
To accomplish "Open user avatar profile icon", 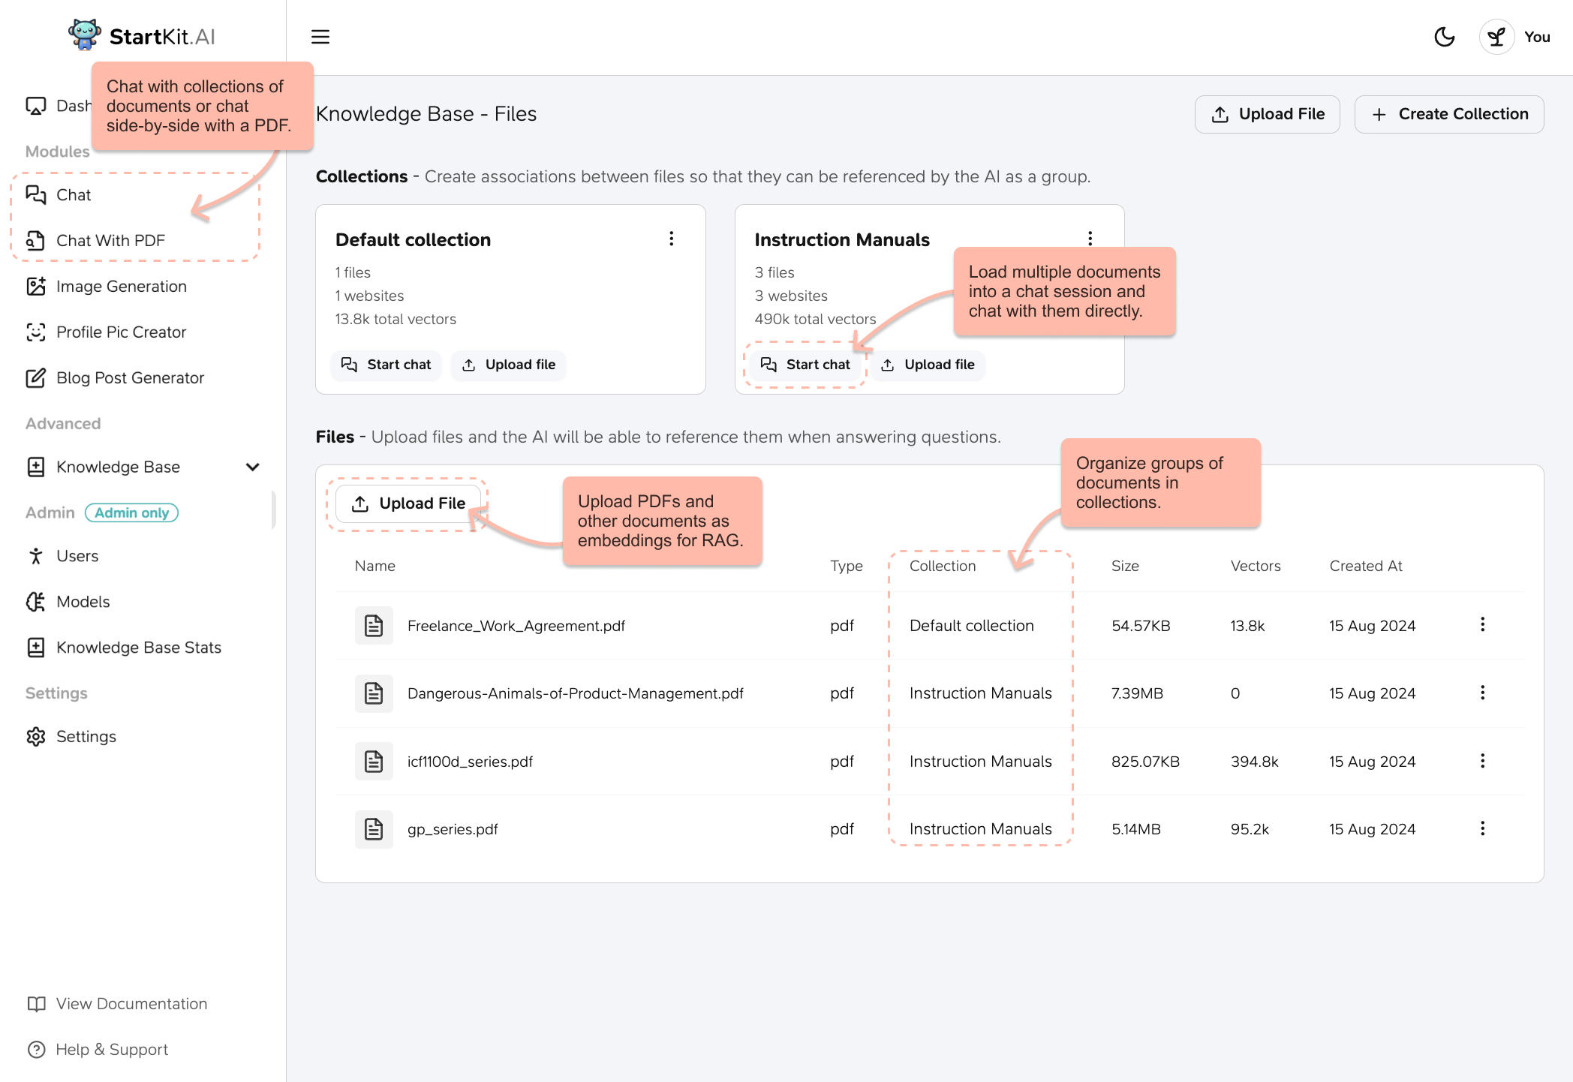I will 1496,37.
